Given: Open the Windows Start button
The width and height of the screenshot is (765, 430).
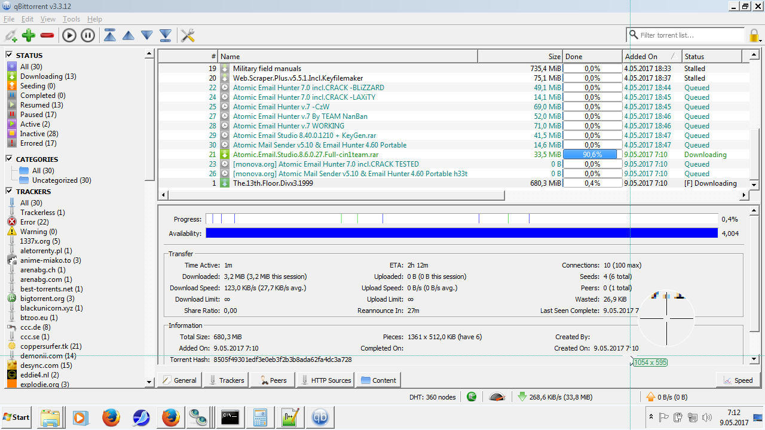Looking at the screenshot, I should [17, 417].
